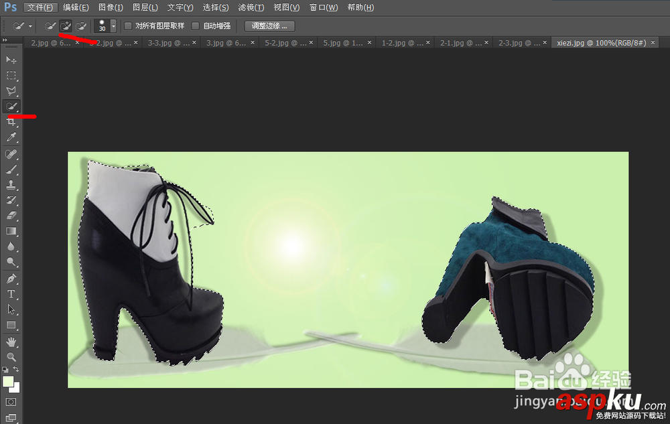Select the Horizontal Type tool
Viewport: 670px width, 424px height.
(11, 293)
